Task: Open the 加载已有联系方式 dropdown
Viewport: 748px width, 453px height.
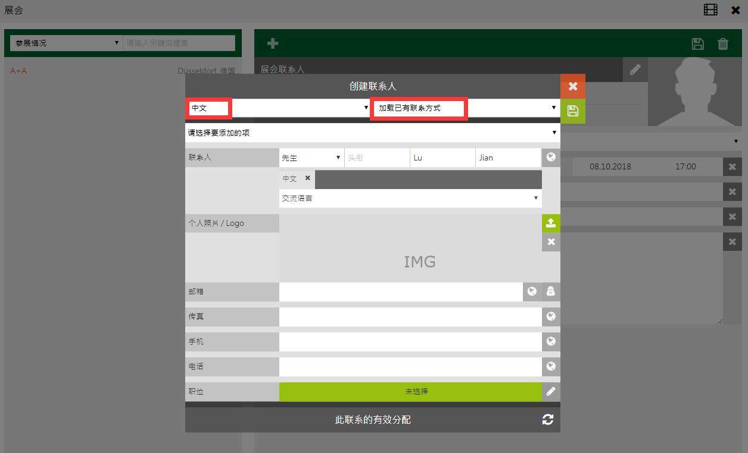Action: point(465,108)
